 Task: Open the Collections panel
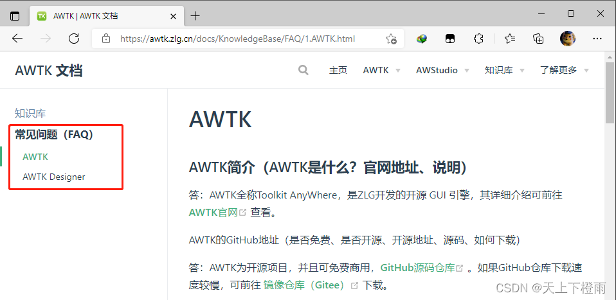tap(538, 39)
